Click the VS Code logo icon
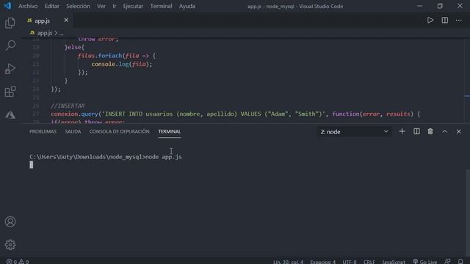The height and width of the screenshot is (264, 470). pyautogui.click(x=7, y=6)
